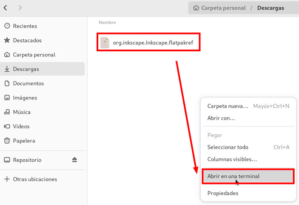Screen dimensions: 299x205
Task: Eject the Repositorio drive
Action: coord(75,160)
